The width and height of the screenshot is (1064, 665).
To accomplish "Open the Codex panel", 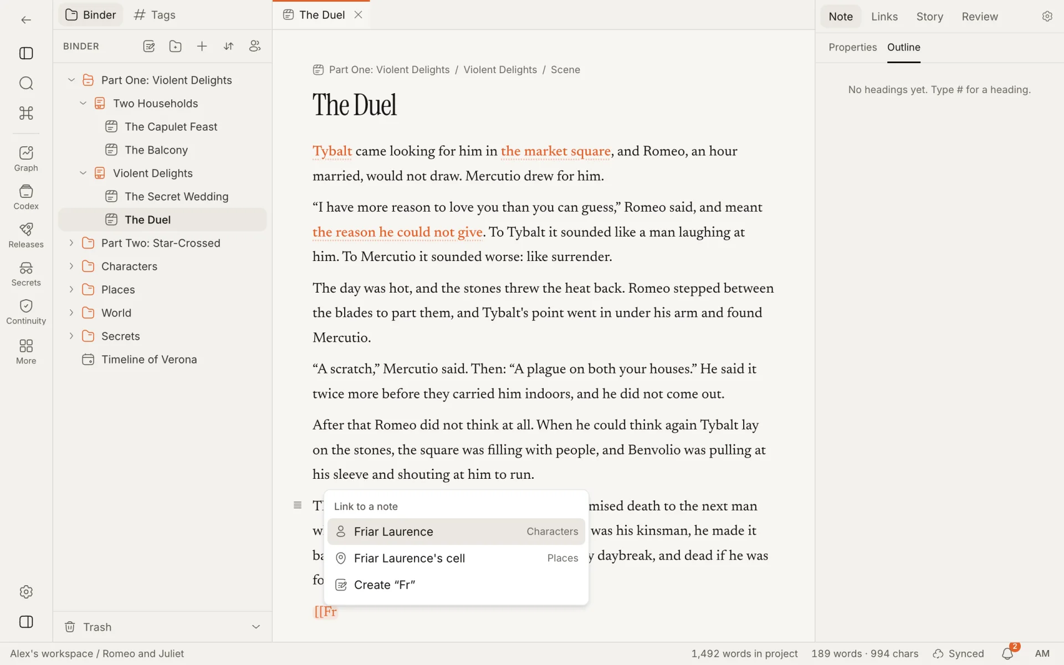I will (x=26, y=197).
